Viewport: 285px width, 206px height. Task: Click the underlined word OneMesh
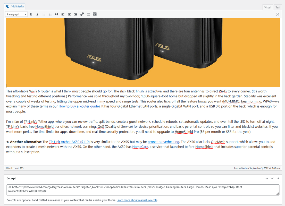click(218, 142)
